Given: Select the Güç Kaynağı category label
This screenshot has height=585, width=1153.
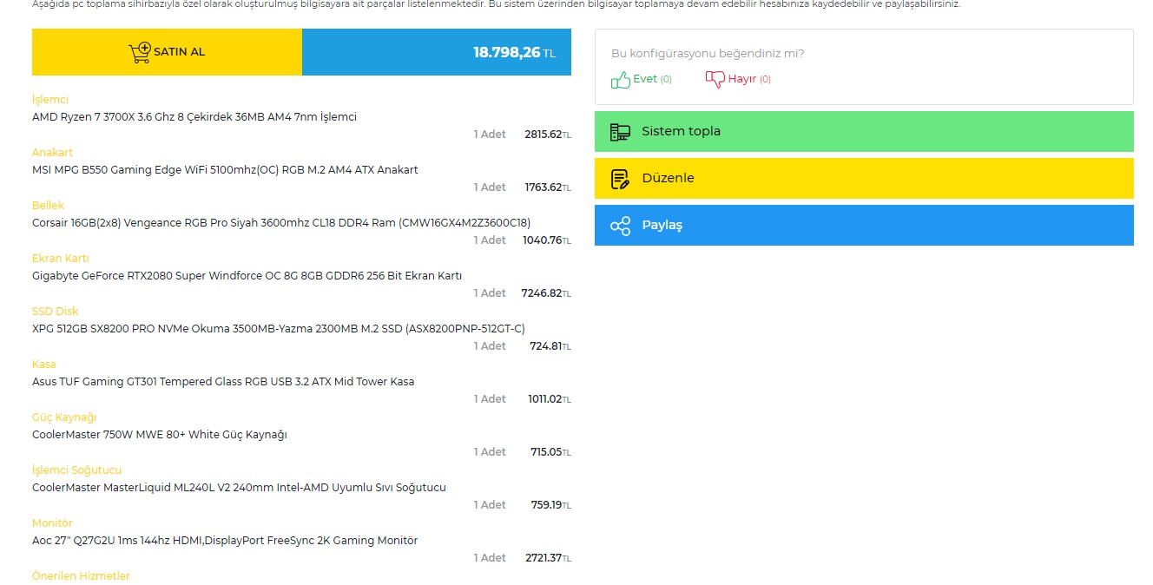Looking at the screenshot, I should coord(64,417).
